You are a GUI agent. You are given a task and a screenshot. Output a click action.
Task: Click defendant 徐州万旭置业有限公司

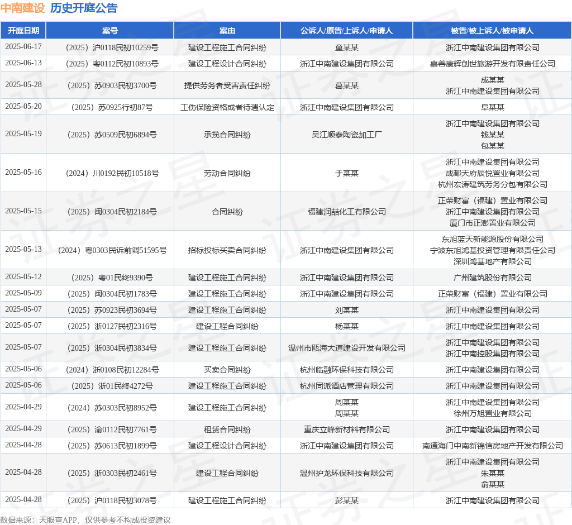tap(493, 413)
